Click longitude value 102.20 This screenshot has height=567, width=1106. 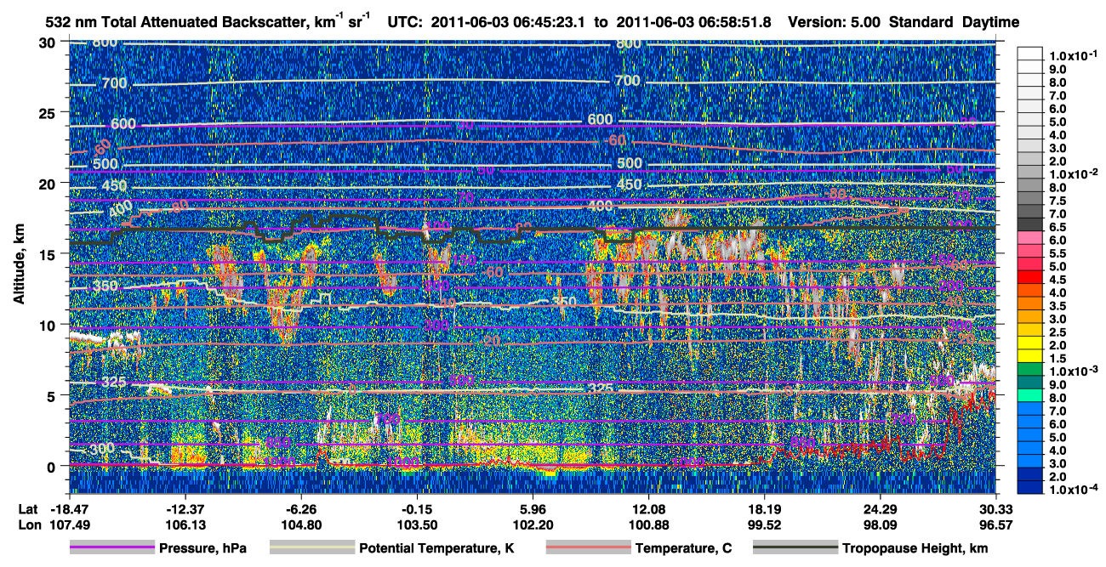point(532,524)
